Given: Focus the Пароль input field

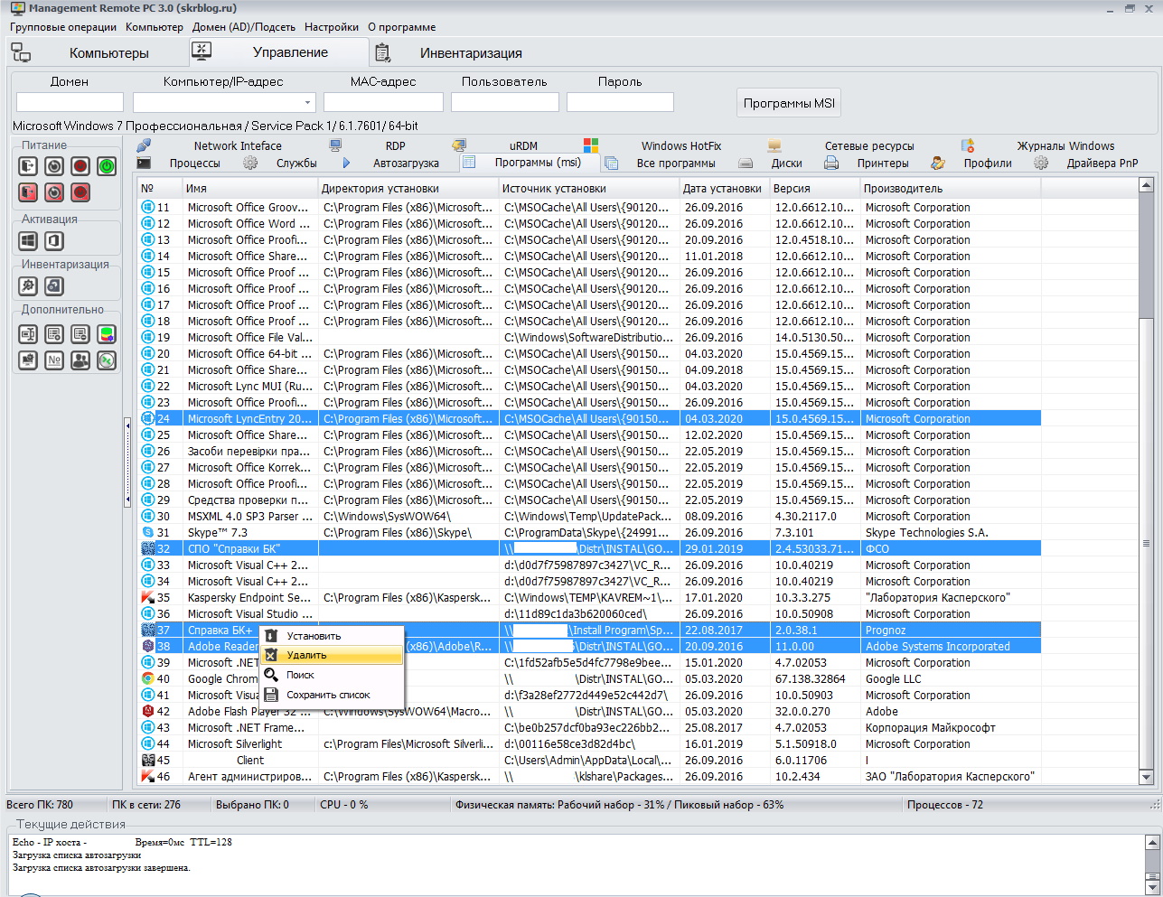Looking at the screenshot, I should (x=620, y=102).
